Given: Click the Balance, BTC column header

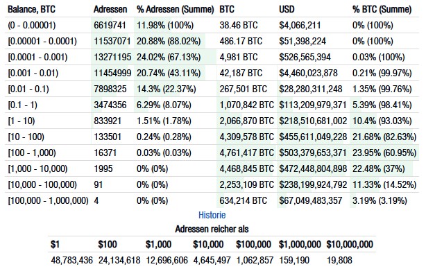Looking at the screenshot, I should click(31, 10).
